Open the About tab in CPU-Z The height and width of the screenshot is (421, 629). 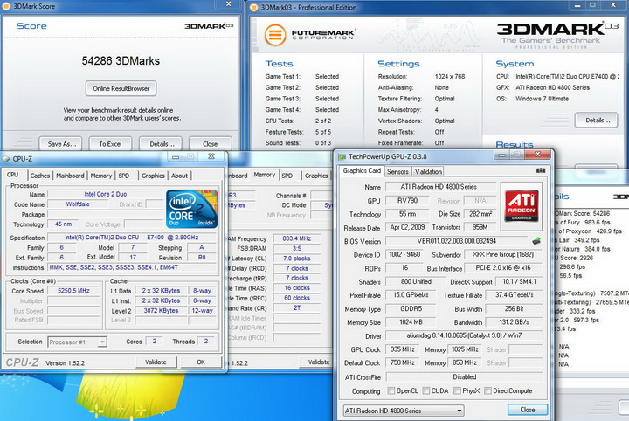pyautogui.click(x=179, y=176)
